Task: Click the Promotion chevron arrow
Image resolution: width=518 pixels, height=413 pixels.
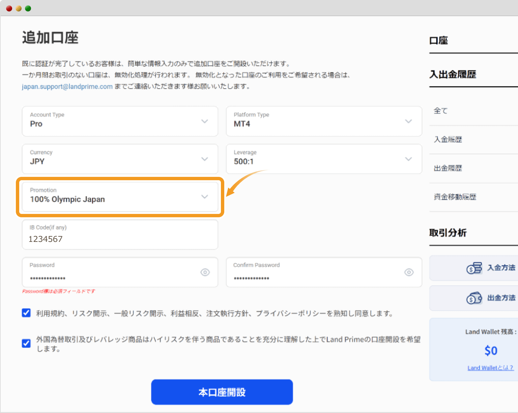Action: (205, 197)
